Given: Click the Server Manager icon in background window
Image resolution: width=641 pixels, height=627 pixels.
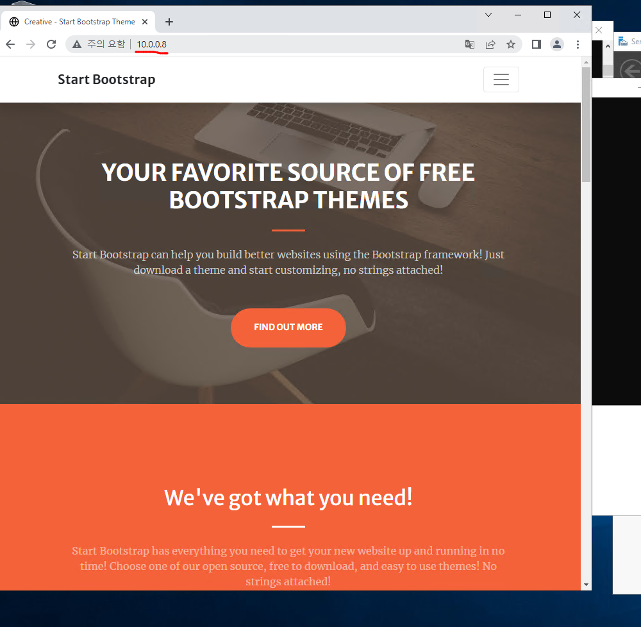Looking at the screenshot, I should pos(622,41).
